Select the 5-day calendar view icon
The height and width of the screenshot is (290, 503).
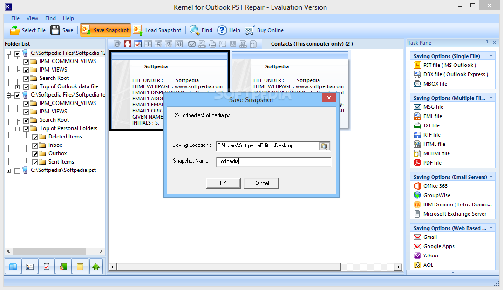[x=158, y=44]
